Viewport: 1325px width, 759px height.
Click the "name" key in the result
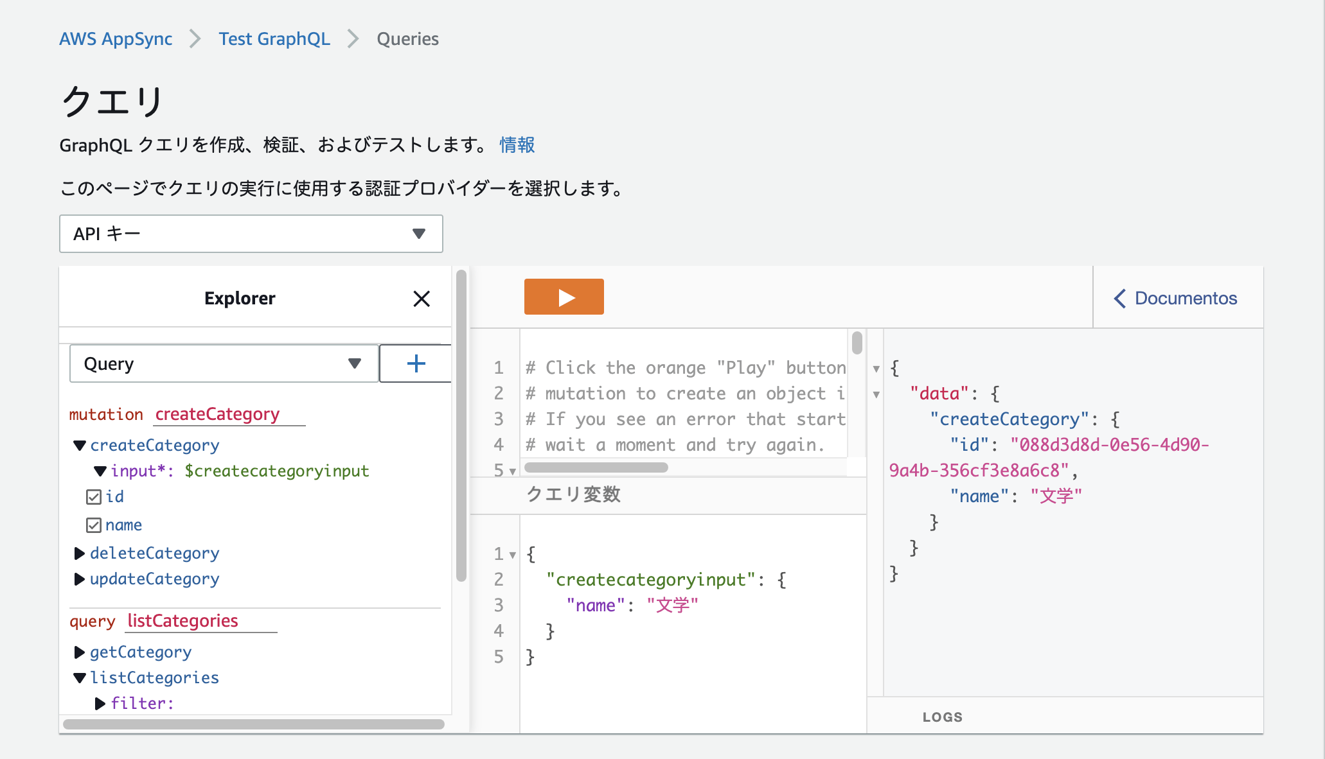click(980, 496)
